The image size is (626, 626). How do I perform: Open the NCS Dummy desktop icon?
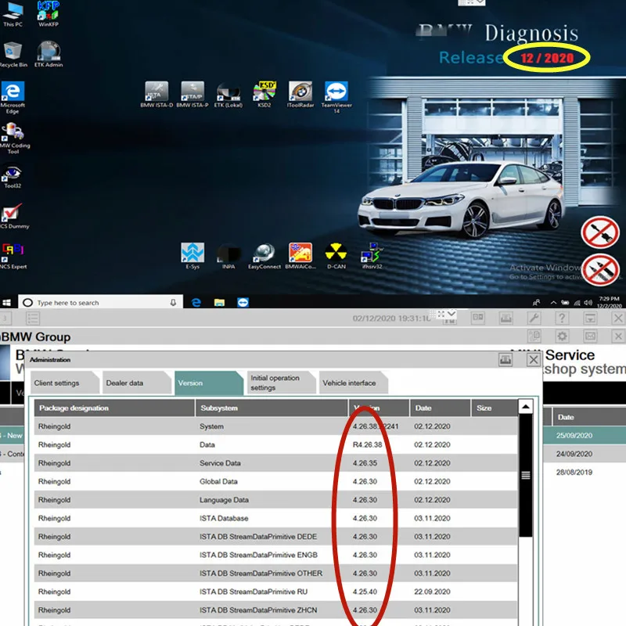14,217
